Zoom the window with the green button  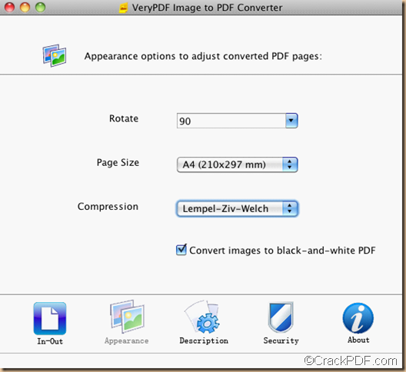tap(40, 7)
